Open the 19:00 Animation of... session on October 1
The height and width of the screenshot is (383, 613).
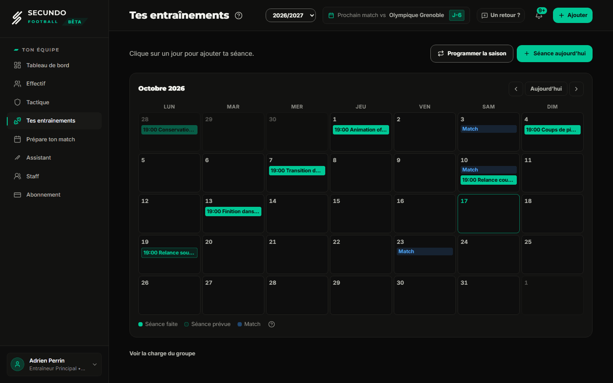point(361,130)
